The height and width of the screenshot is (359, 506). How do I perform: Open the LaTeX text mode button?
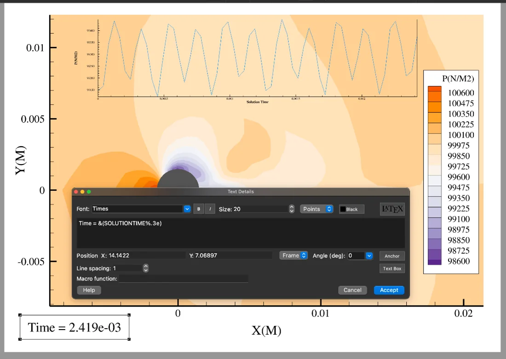pos(392,209)
